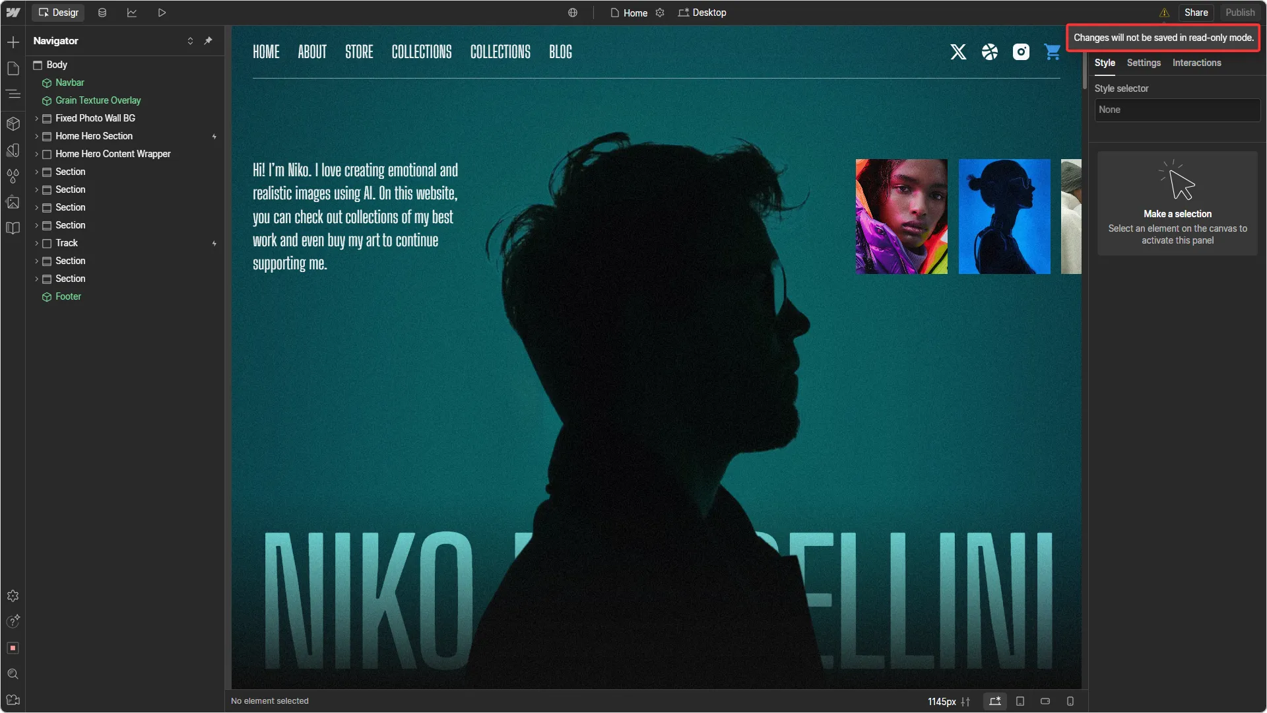Open the Help question mark icon

click(x=13, y=621)
